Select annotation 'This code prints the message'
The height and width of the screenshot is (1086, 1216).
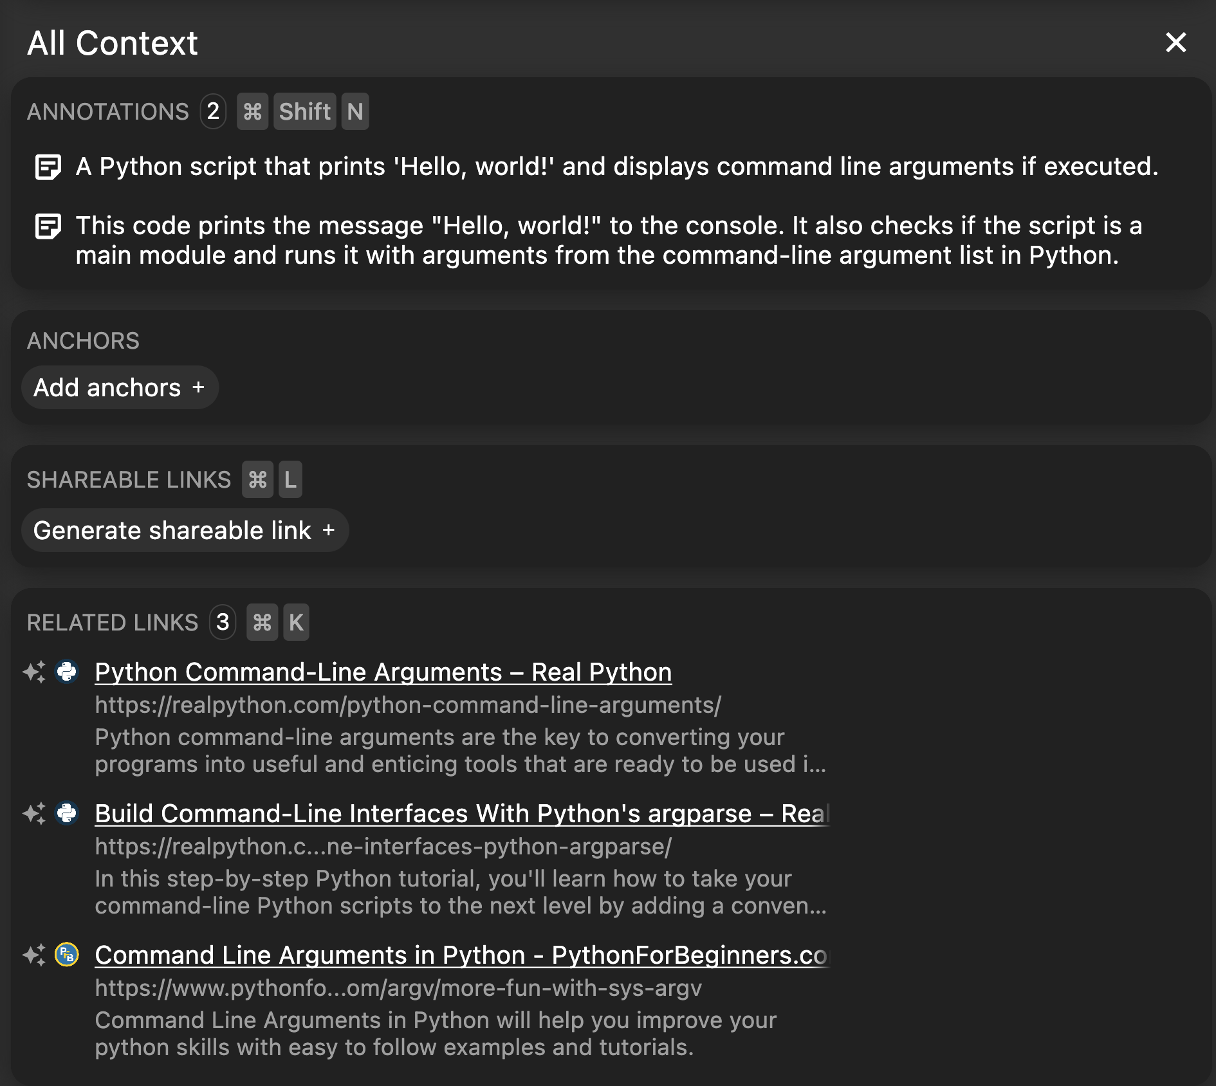coord(609,241)
